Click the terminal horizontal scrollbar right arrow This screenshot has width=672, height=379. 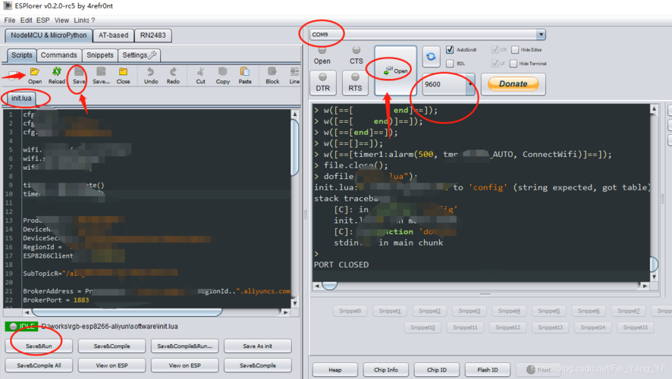point(645,286)
